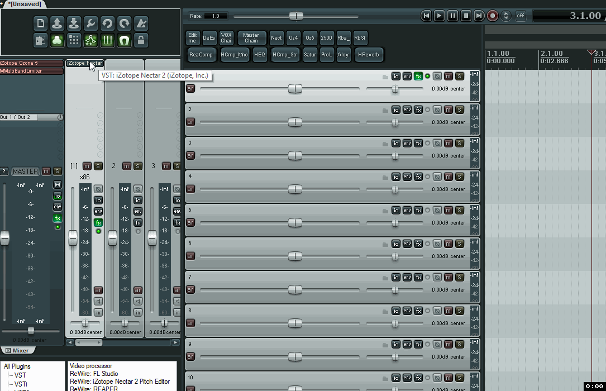Toggle the transport repeat button
The image size is (606, 391).
tap(505, 16)
